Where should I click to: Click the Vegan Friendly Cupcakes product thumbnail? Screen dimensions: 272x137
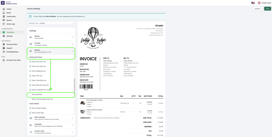pyautogui.click(x=83, y=111)
